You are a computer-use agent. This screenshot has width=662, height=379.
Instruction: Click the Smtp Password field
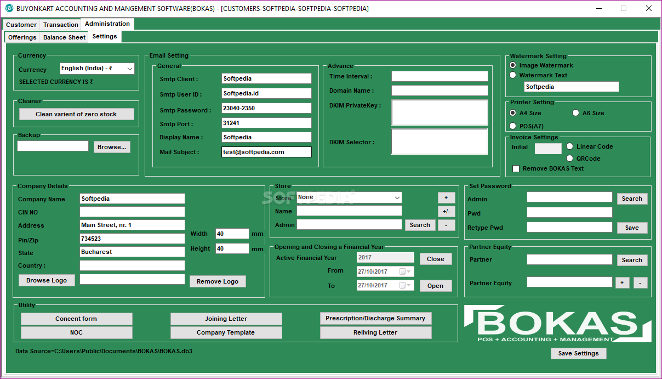266,108
